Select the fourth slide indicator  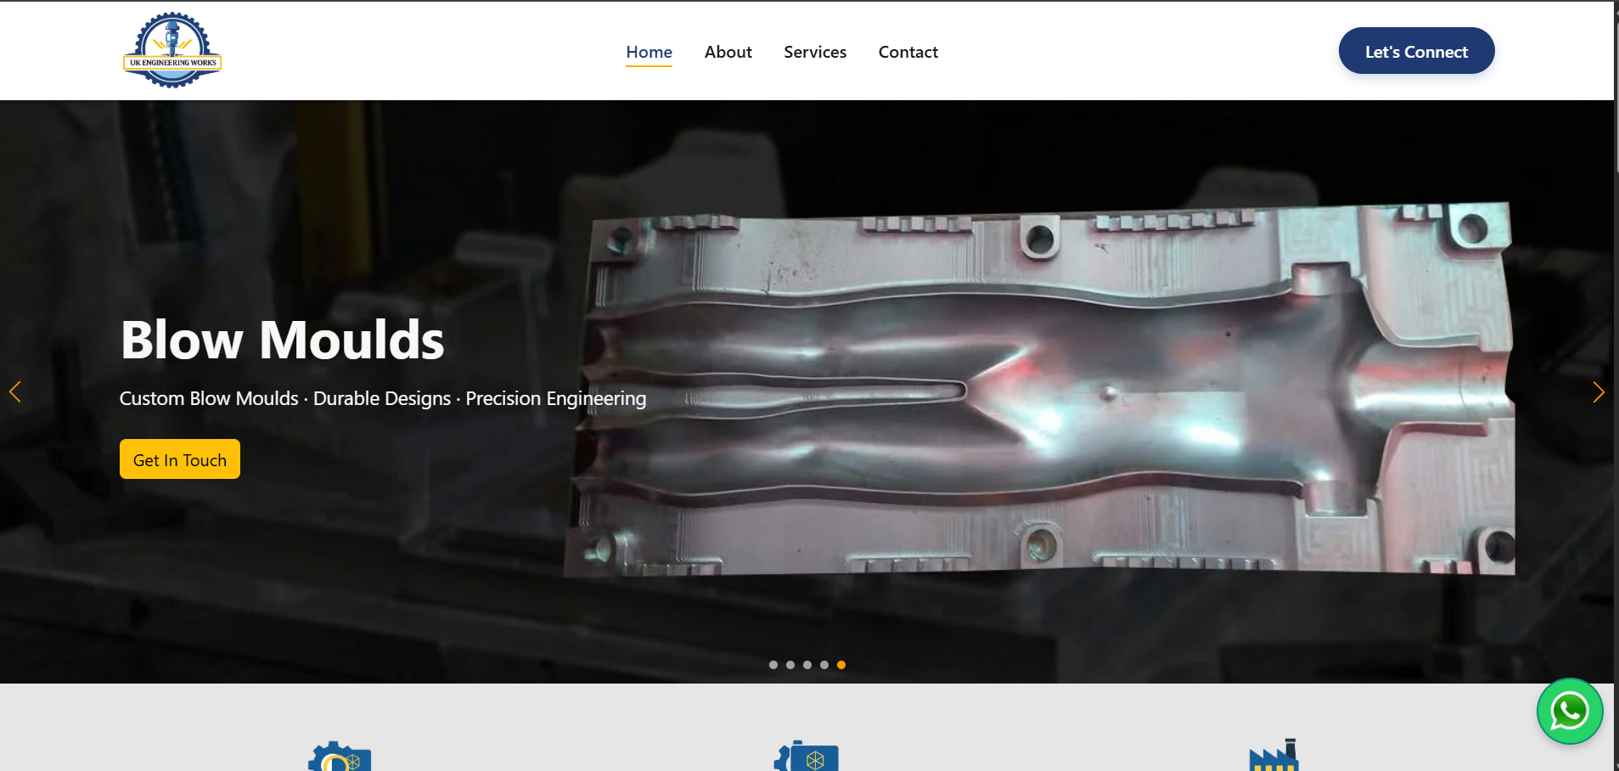[824, 665]
